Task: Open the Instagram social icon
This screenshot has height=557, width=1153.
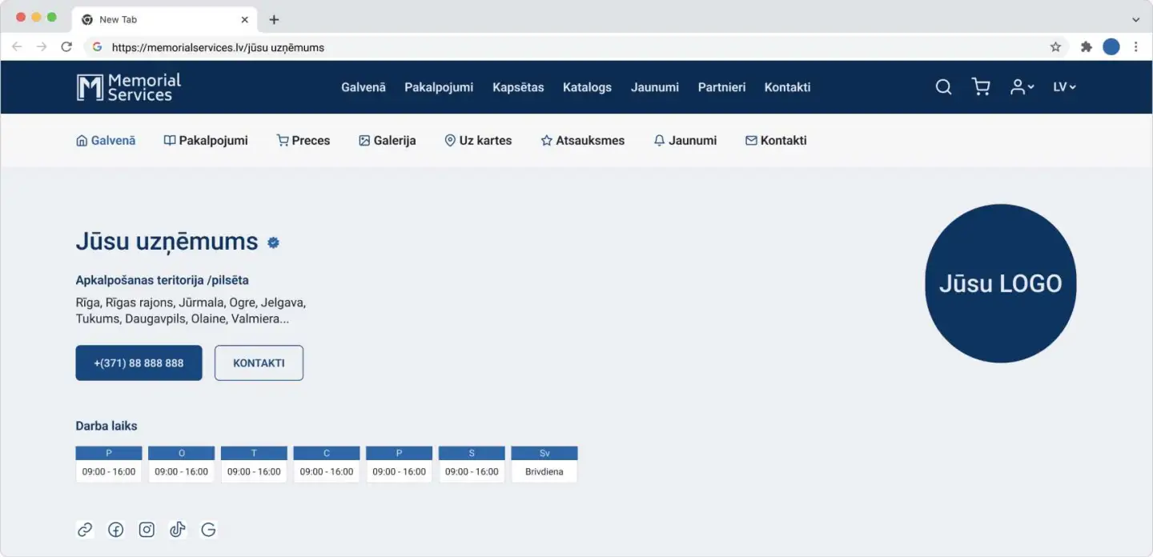Action: (147, 529)
